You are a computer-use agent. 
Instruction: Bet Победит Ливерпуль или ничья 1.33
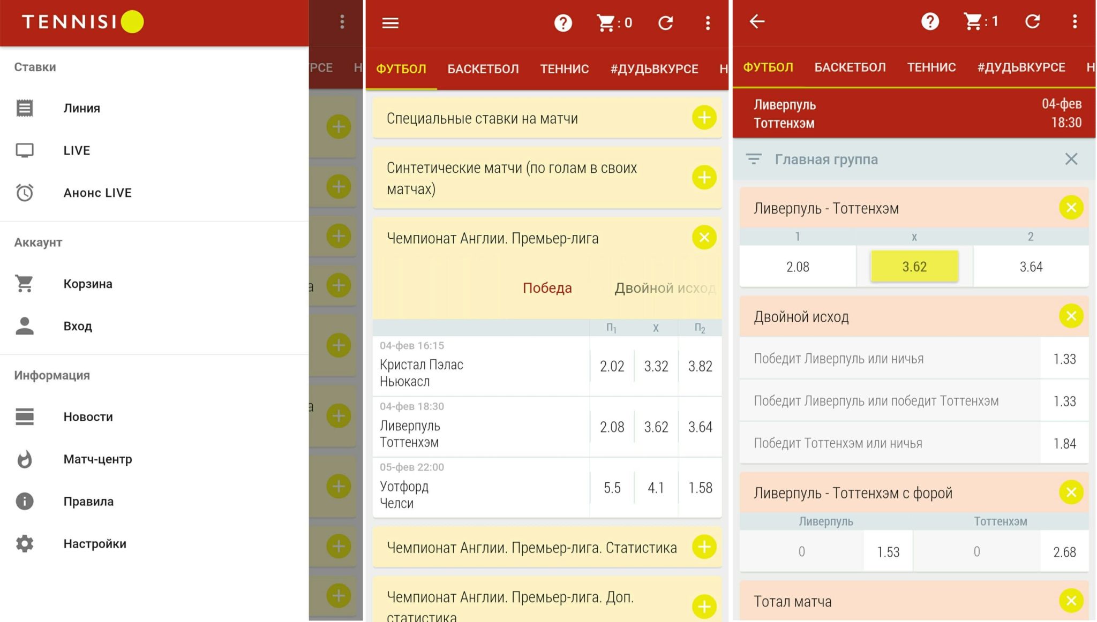[1065, 359]
